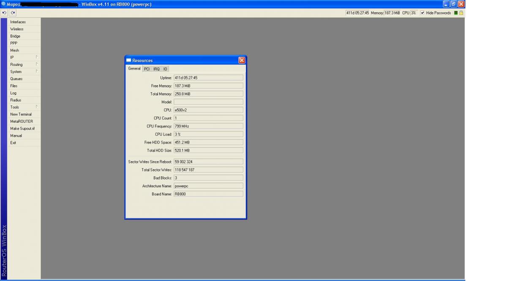The height and width of the screenshot is (281, 507).
Task: Open the IO tab in Resources
Action: coord(165,69)
